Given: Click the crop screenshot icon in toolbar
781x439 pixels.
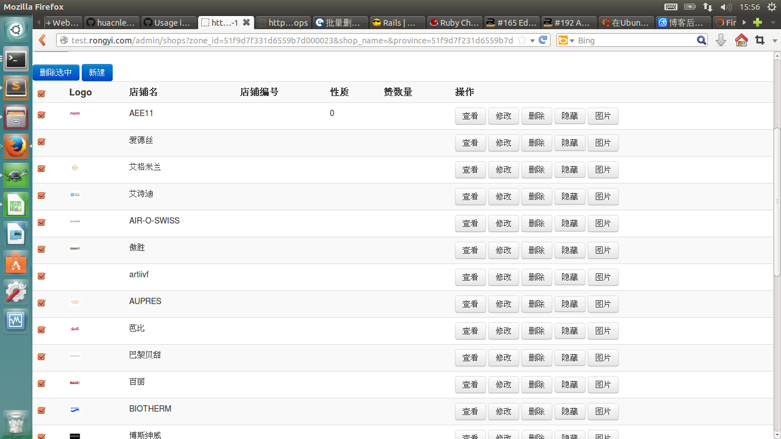Looking at the screenshot, I should [x=760, y=41].
